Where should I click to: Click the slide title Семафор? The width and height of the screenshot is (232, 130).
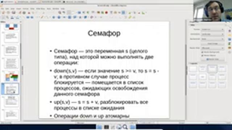104,33
